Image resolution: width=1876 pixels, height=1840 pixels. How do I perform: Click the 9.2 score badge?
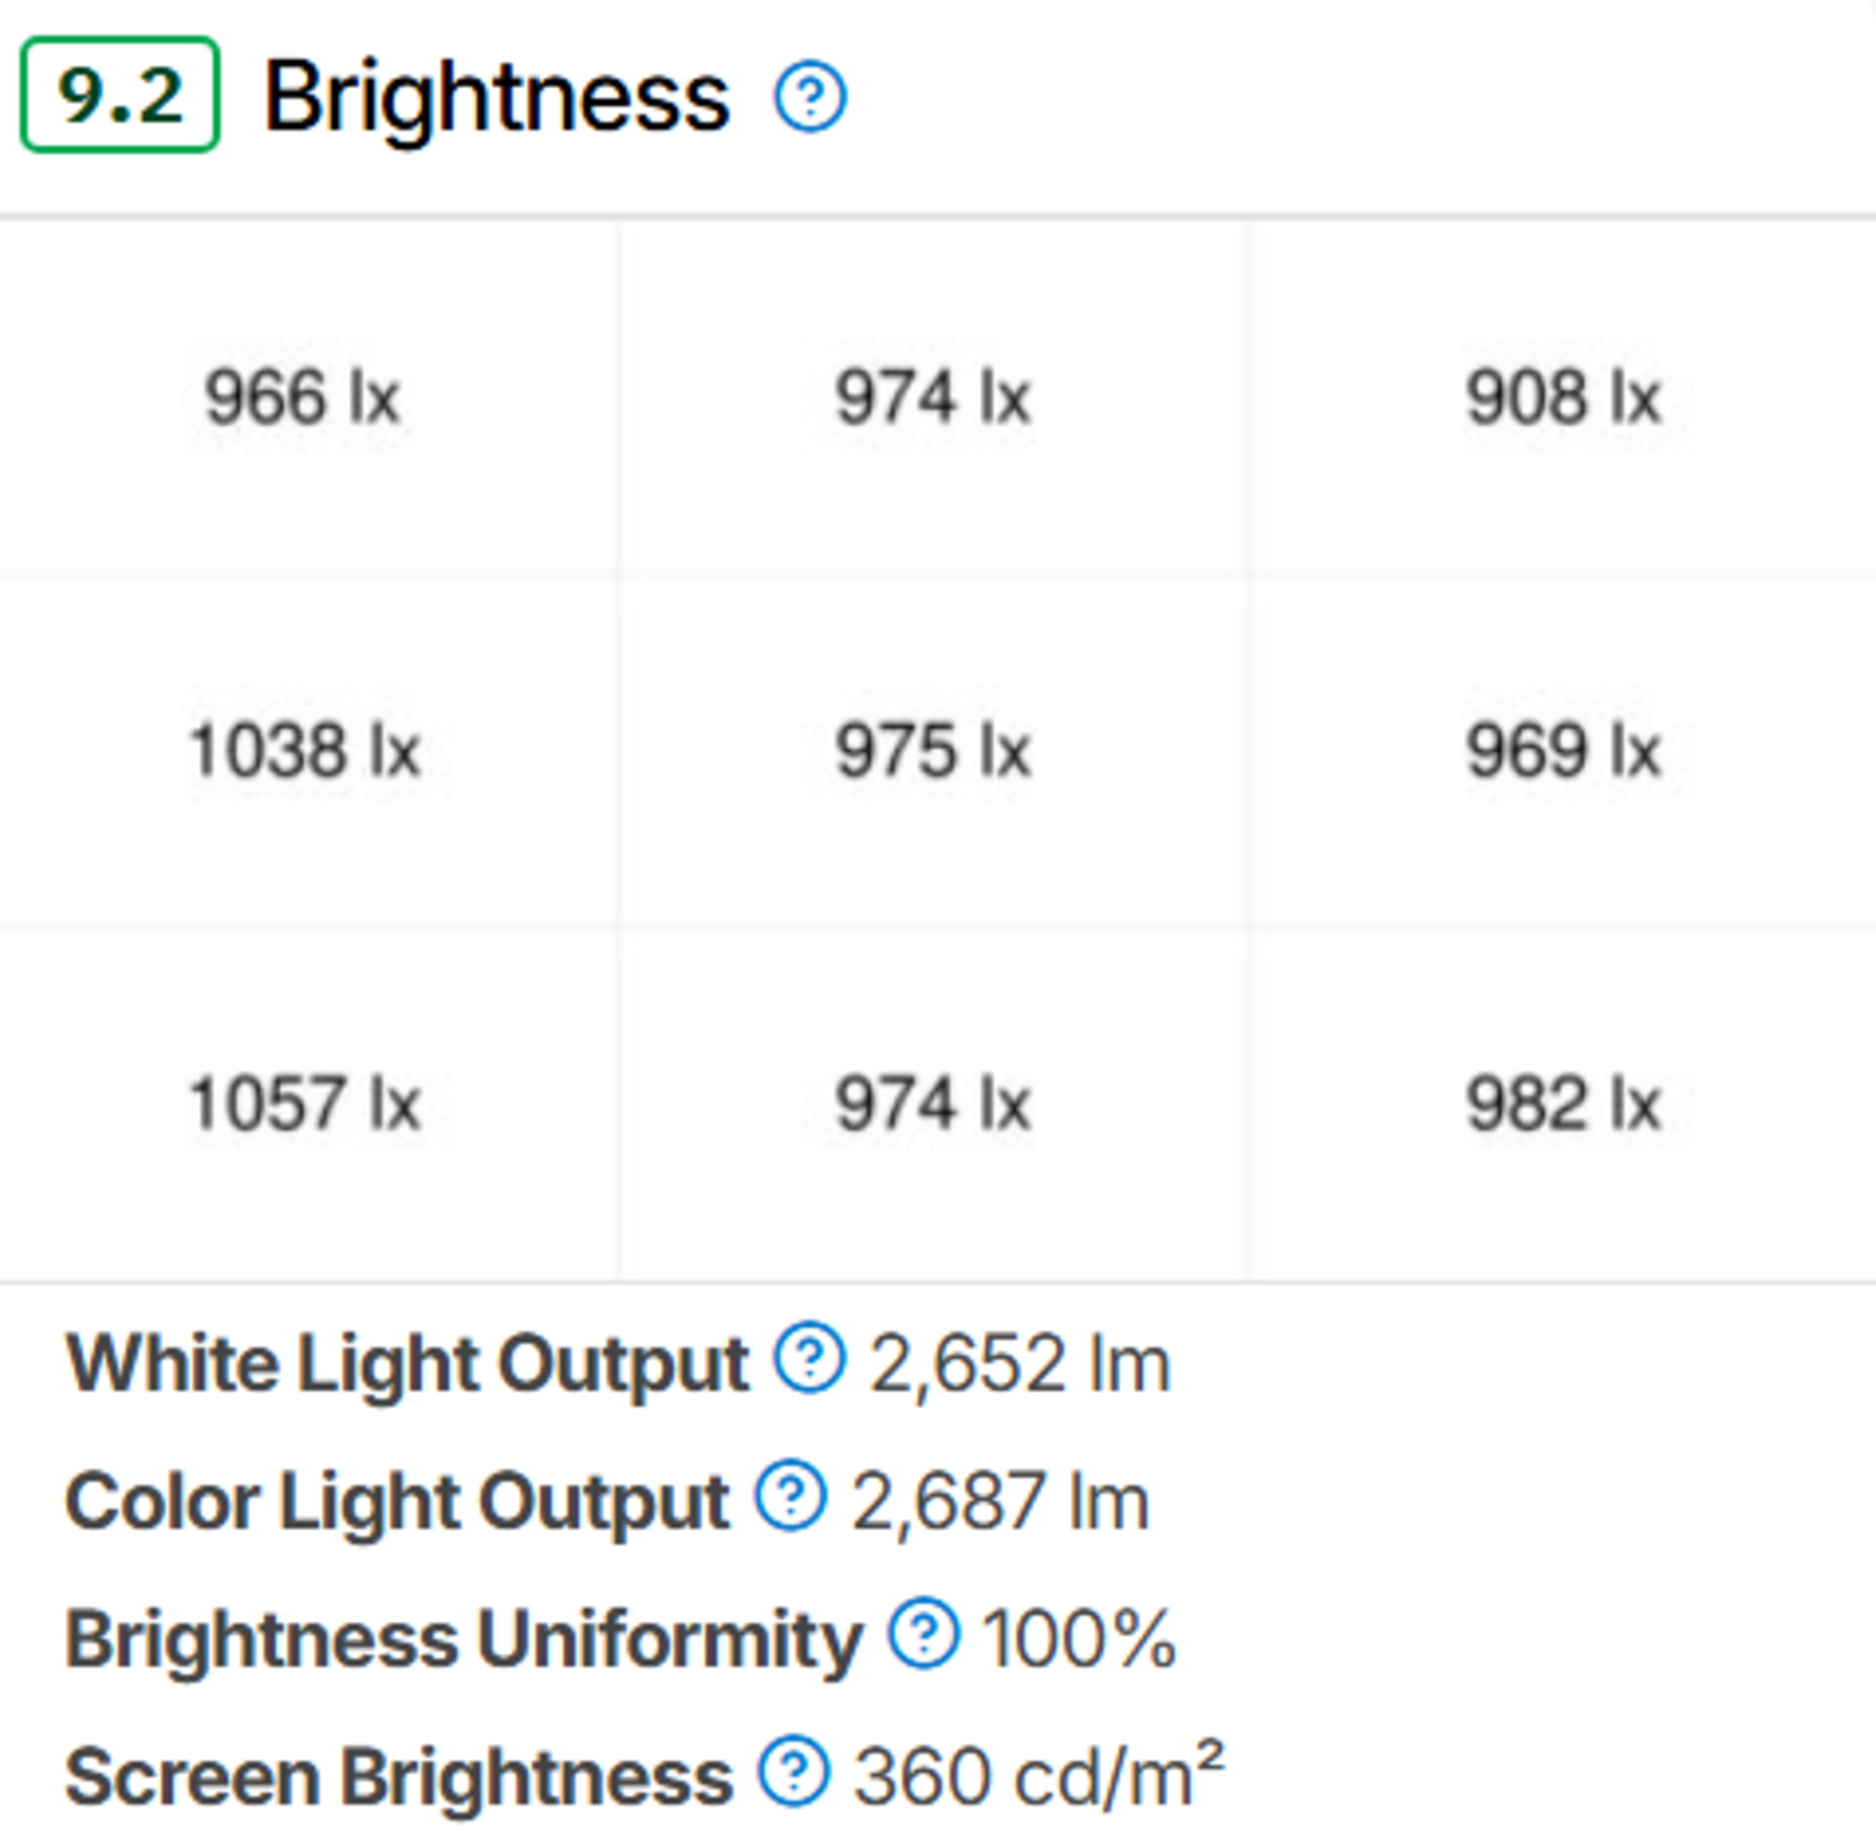120,95
